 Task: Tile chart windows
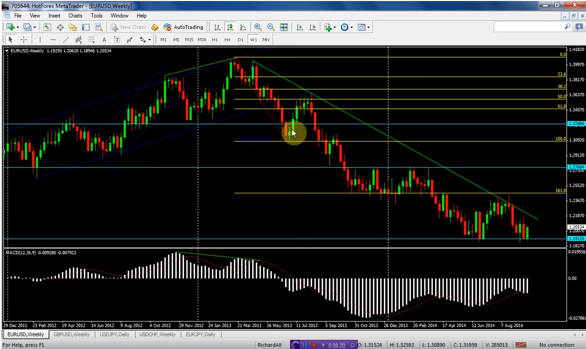pyautogui.click(x=284, y=27)
